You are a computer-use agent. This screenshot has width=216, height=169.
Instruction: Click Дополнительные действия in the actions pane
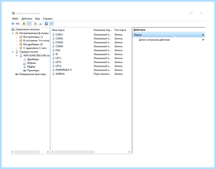coord(154,40)
